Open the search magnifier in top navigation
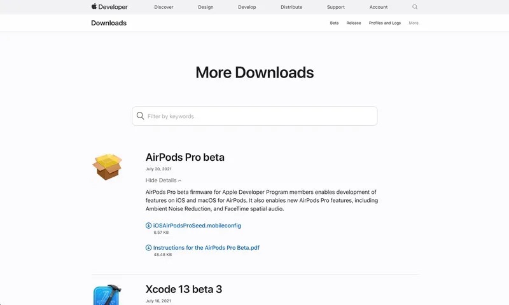Screen dimensions: 509x305 coord(415,7)
